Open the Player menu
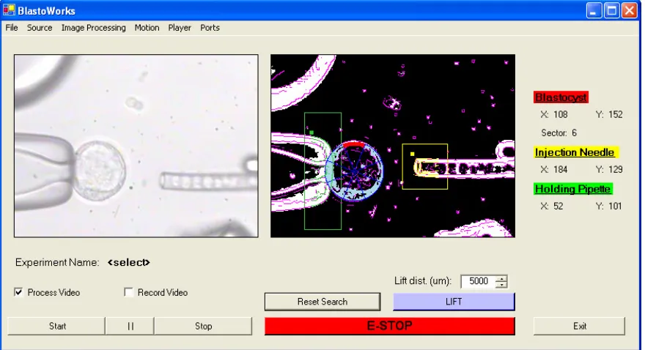The width and height of the screenshot is (645, 350). (x=180, y=28)
